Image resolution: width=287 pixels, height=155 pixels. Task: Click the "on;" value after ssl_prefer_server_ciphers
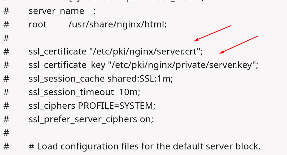tap(147, 119)
